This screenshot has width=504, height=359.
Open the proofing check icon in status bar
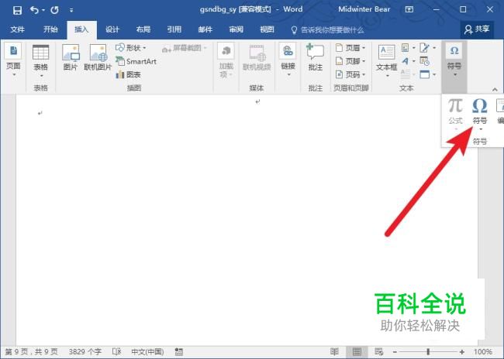pyautogui.click(x=116, y=352)
